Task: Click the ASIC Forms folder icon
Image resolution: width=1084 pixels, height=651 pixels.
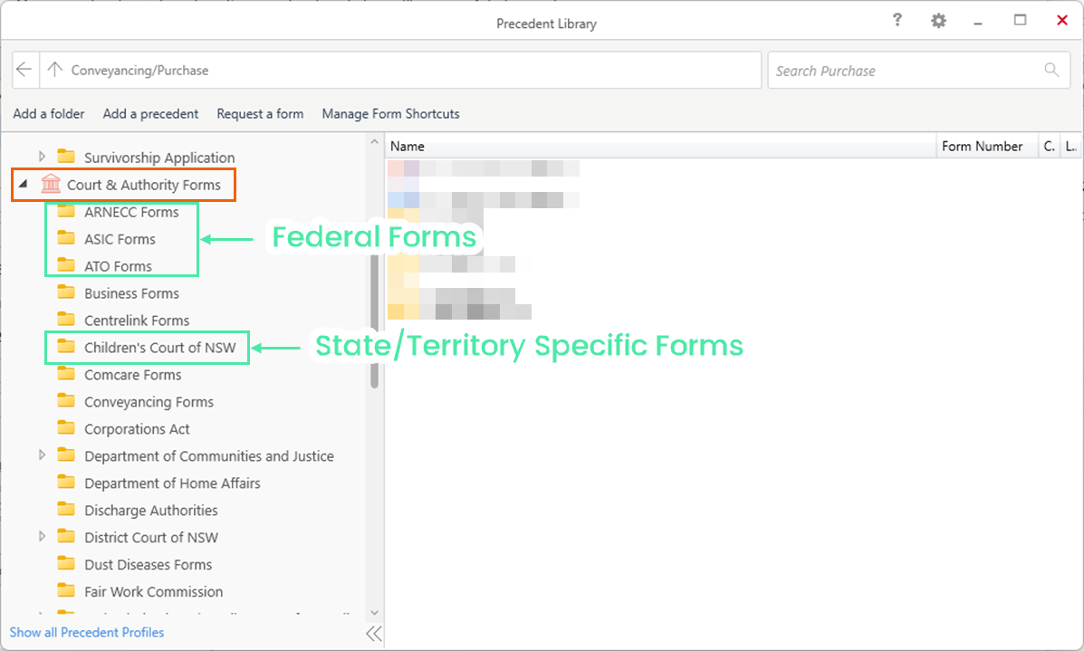Action: (x=66, y=239)
